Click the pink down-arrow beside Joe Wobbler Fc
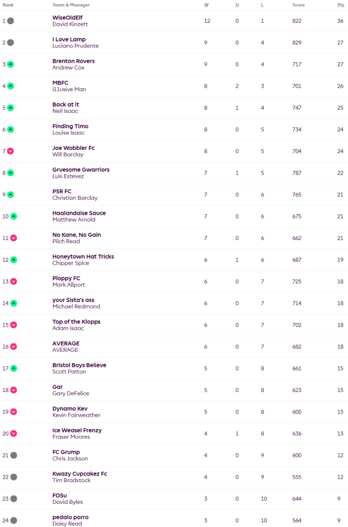Viewport: 348px width, 527px height. (x=11, y=151)
